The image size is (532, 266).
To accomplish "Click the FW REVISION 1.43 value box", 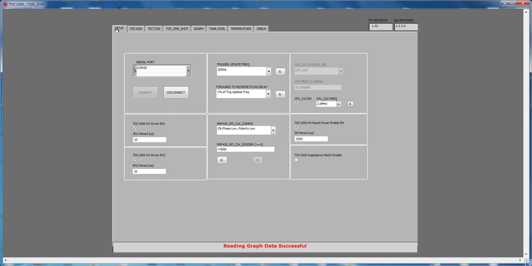I will pos(381,27).
